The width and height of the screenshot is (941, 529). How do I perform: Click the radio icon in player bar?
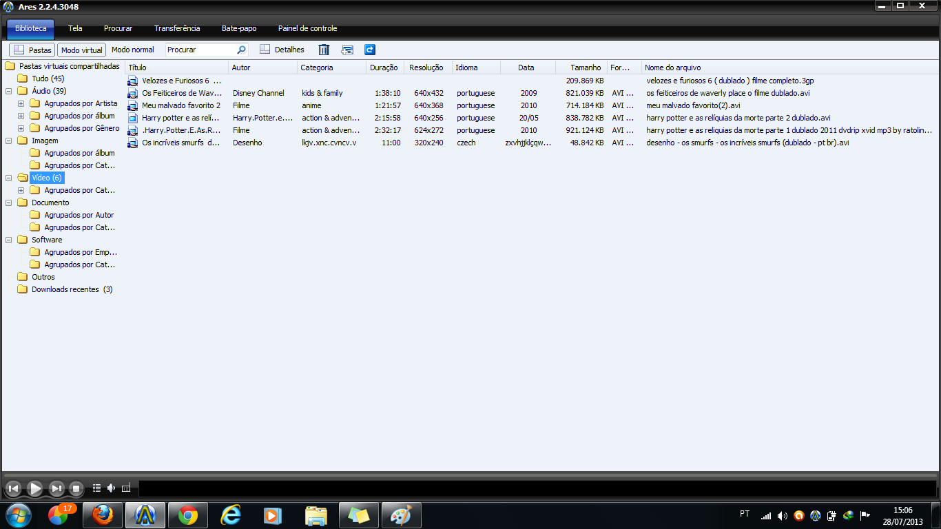tap(126, 488)
